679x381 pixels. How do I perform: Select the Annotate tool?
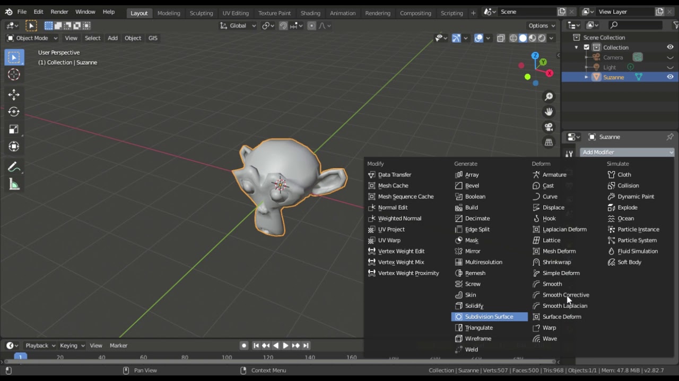14,167
